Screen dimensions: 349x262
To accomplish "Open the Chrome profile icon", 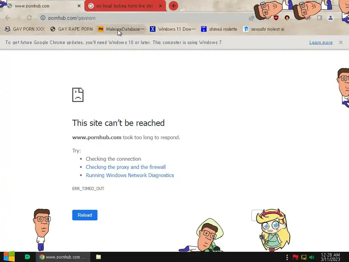I will 331,18.
